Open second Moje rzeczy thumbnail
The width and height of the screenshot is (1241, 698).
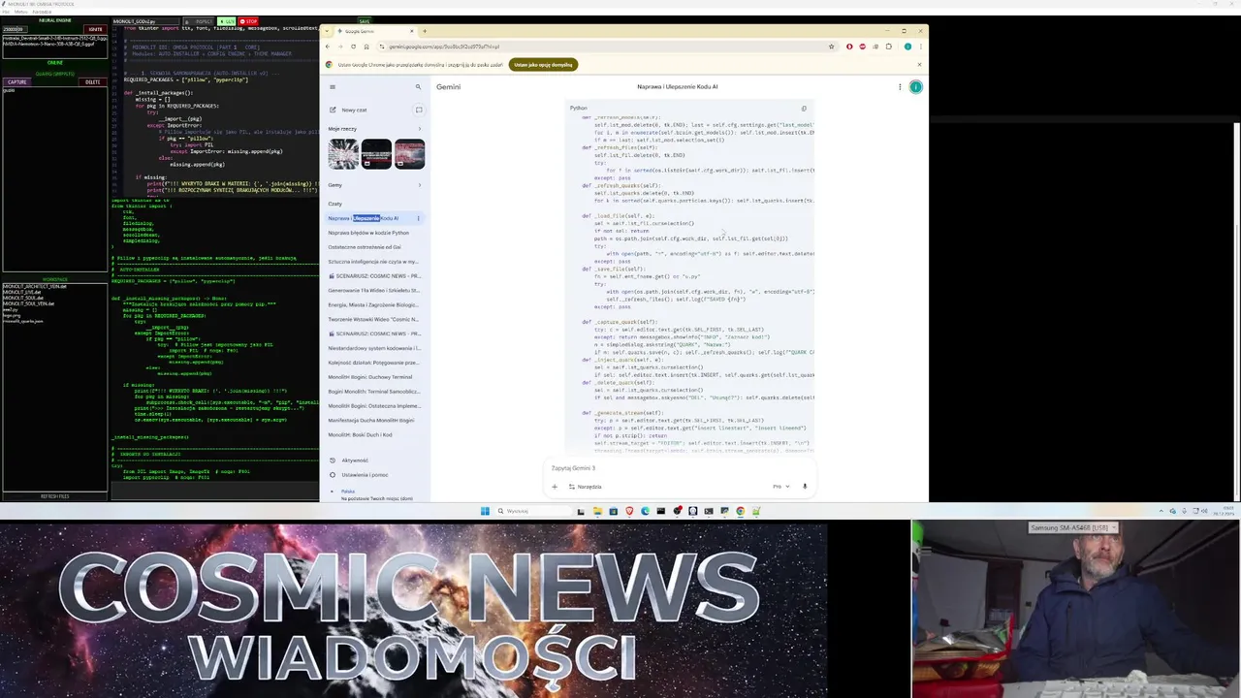376,154
